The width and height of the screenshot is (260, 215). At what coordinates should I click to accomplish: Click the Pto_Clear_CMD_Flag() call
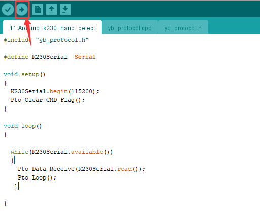pos(48,100)
